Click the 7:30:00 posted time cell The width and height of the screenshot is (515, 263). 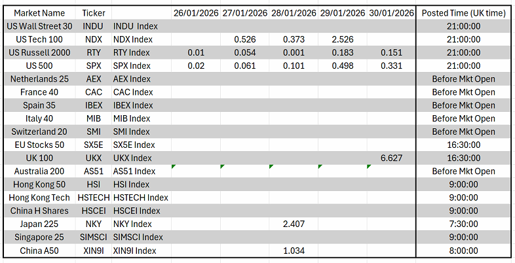463,224
